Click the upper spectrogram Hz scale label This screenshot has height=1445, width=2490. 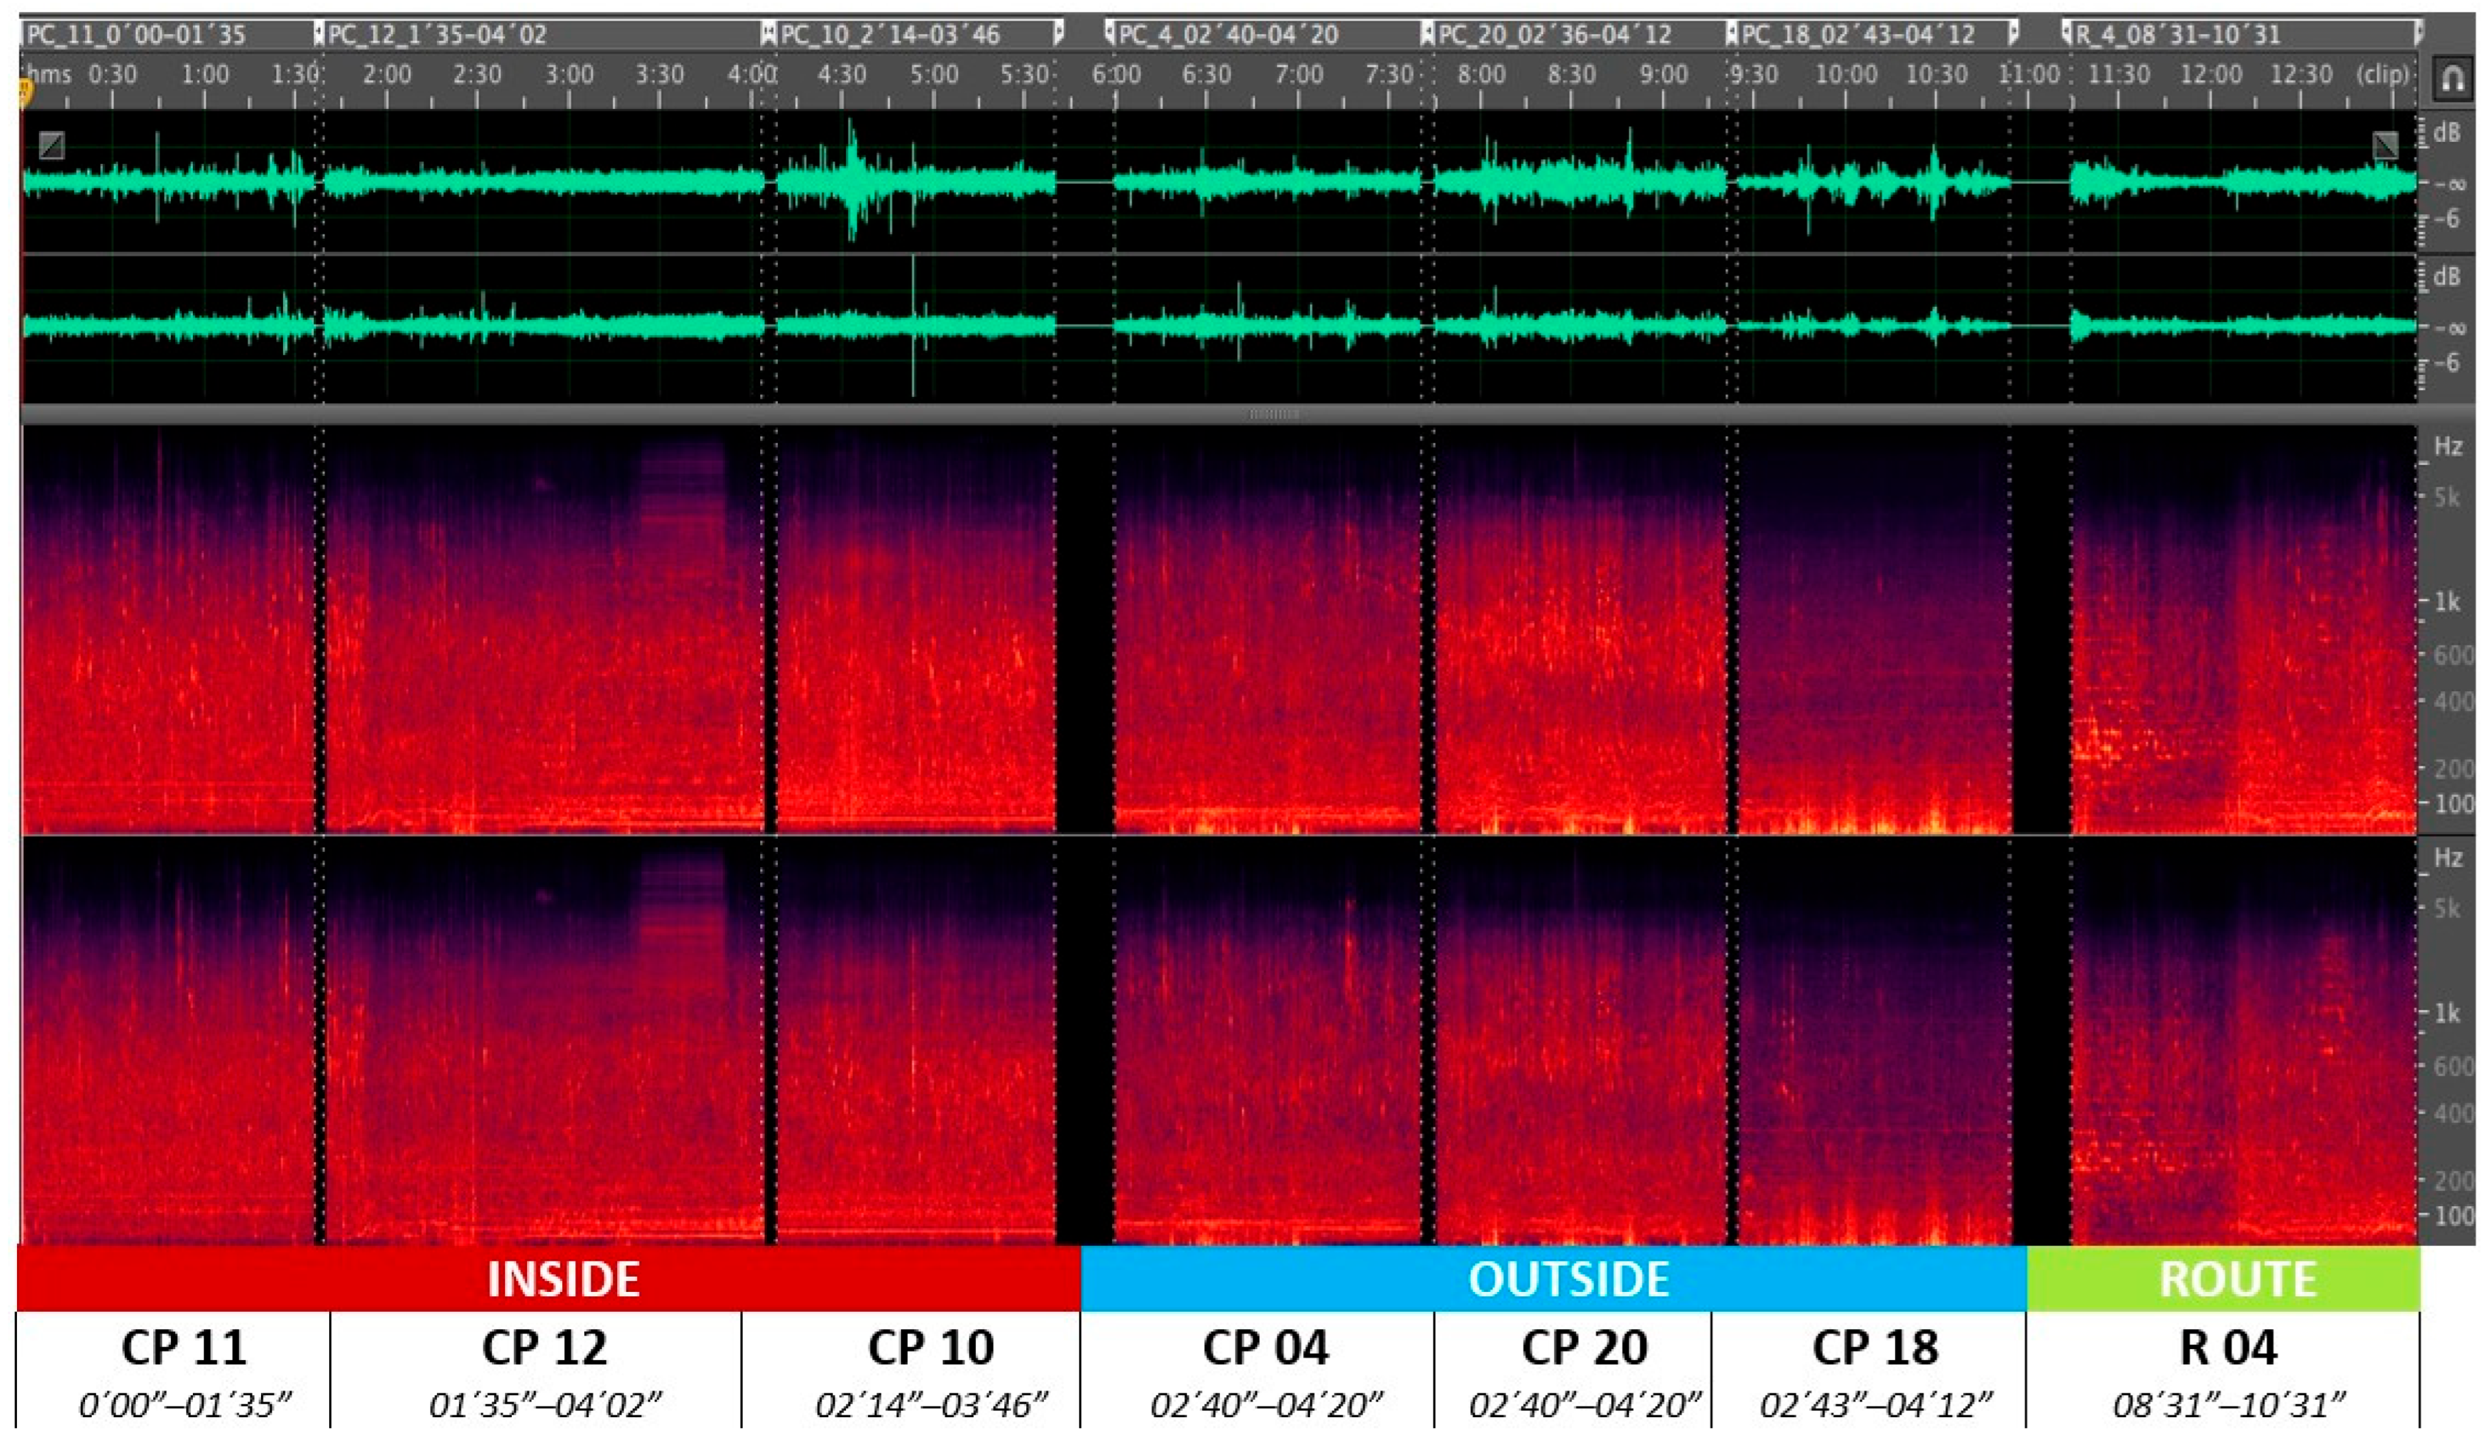2448,446
